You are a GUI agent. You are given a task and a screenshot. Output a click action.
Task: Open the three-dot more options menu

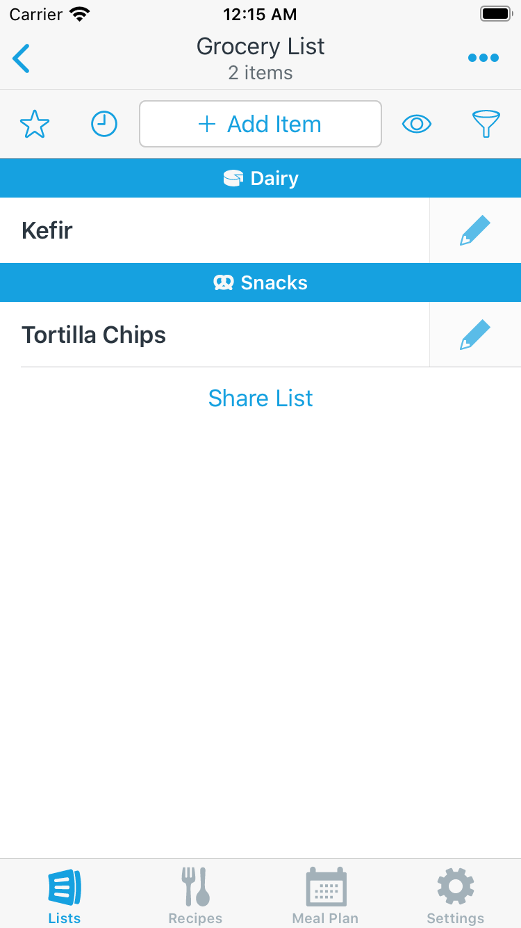483,58
